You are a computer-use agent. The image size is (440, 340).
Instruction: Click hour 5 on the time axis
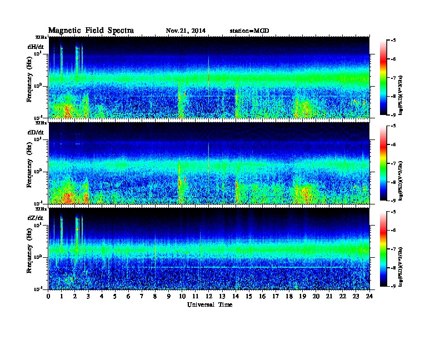click(115, 297)
